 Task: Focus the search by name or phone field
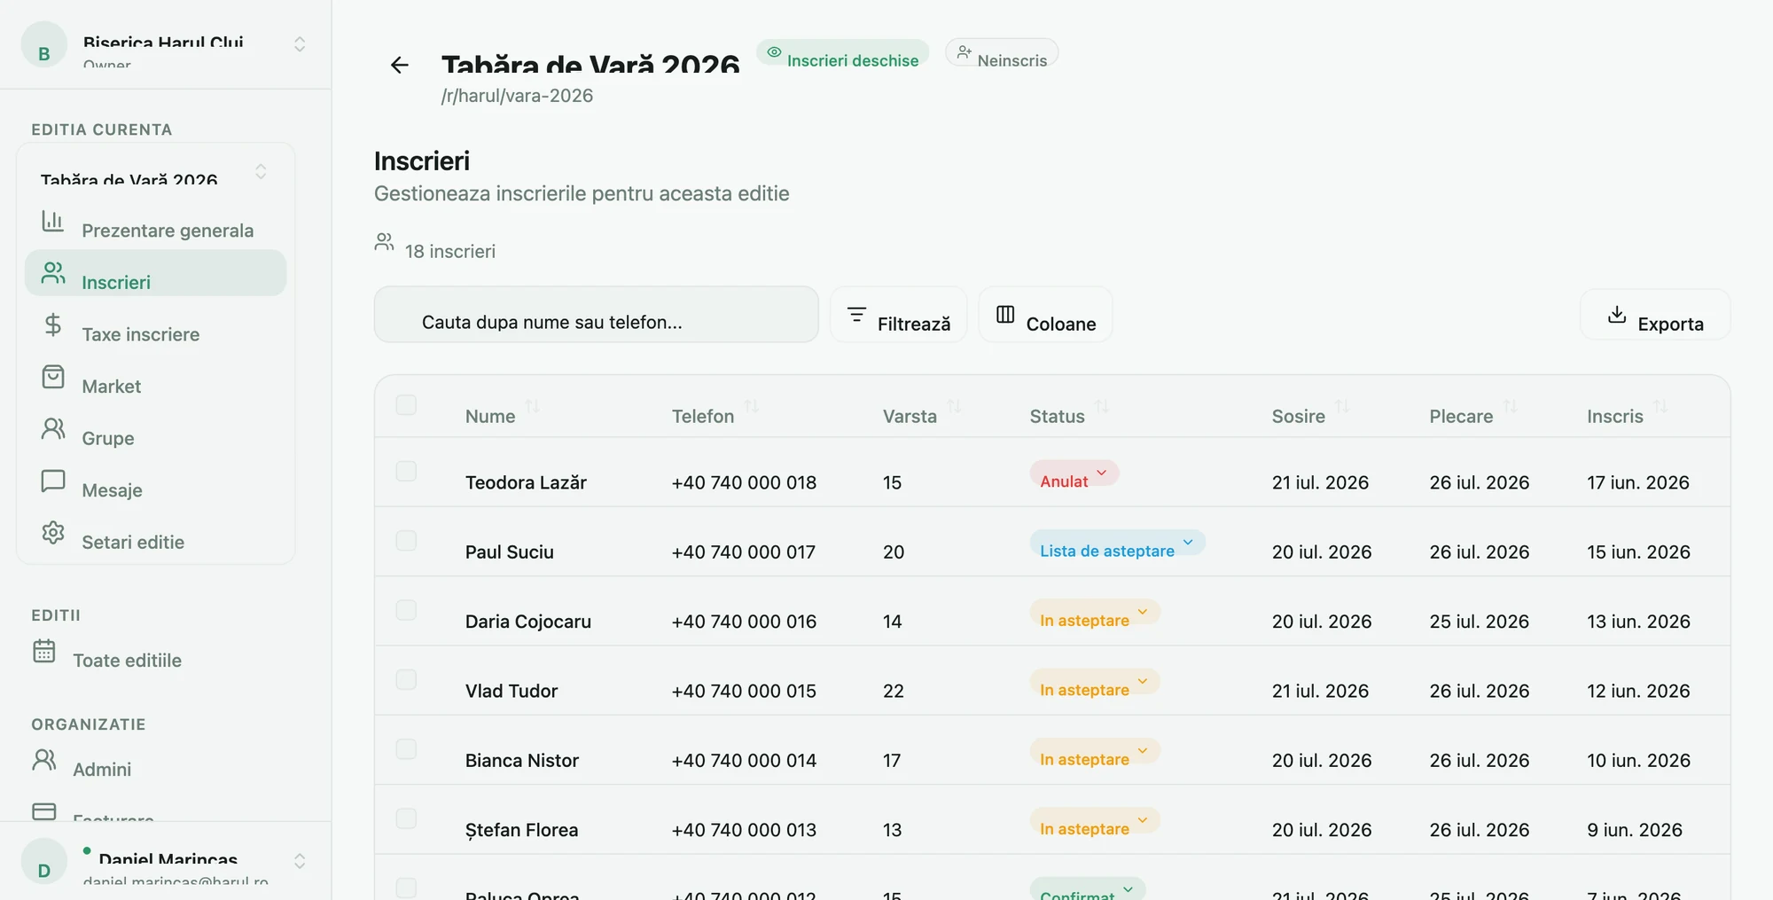pyautogui.click(x=596, y=315)
